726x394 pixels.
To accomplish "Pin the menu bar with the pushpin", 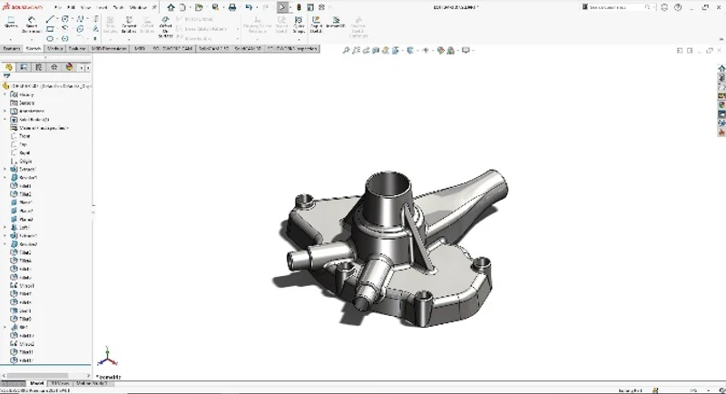I will click(154, 7).
